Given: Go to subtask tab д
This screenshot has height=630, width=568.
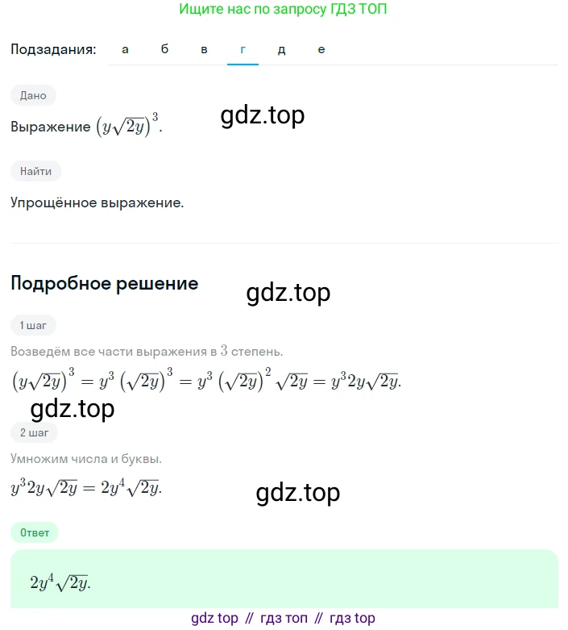Looking at the screenshot, I should click(x=281, y=49).
